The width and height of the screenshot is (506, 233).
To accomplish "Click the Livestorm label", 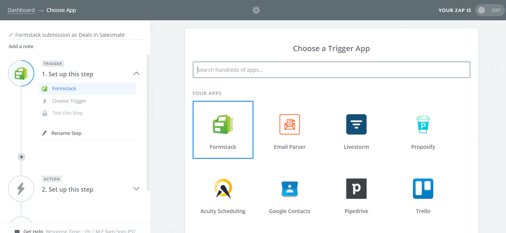I will pyautogui.click(x=356, y=147).
